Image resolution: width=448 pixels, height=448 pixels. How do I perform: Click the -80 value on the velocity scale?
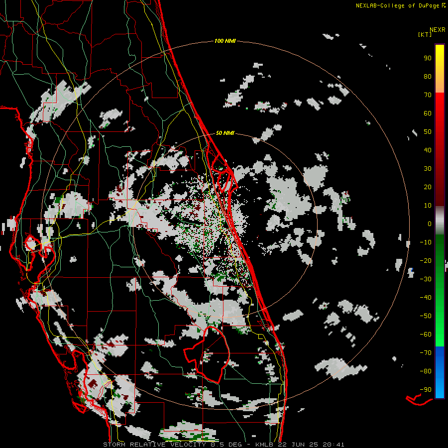tap(426, 371)
